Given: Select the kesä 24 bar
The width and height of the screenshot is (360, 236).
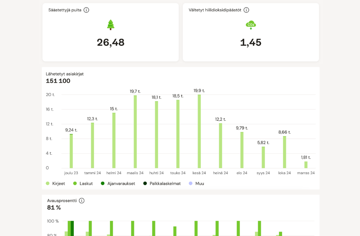Looking at the screenshot, I should coord(199,131).
